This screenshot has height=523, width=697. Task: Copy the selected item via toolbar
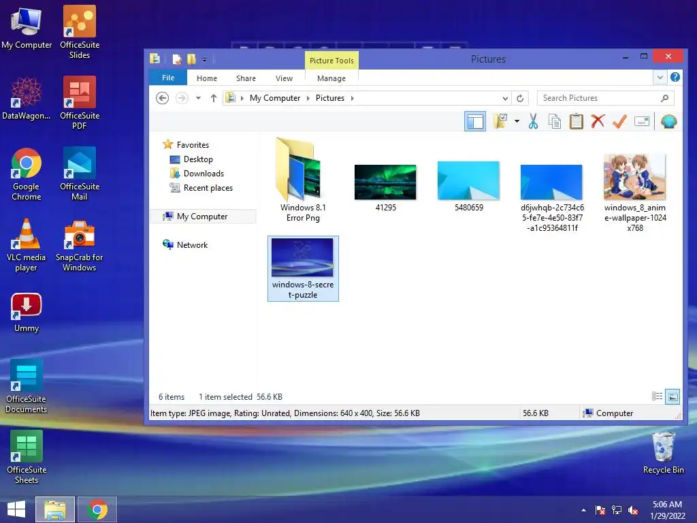[554, 121]
